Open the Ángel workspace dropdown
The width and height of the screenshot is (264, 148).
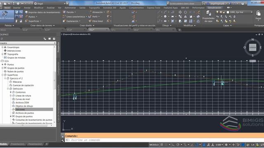[x=49, y=4]
